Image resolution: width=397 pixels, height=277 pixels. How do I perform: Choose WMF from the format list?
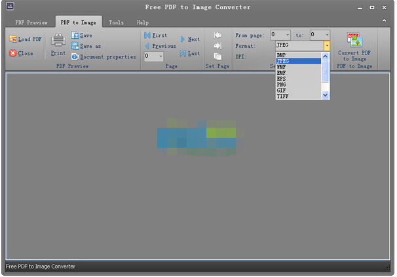(299, 67)
